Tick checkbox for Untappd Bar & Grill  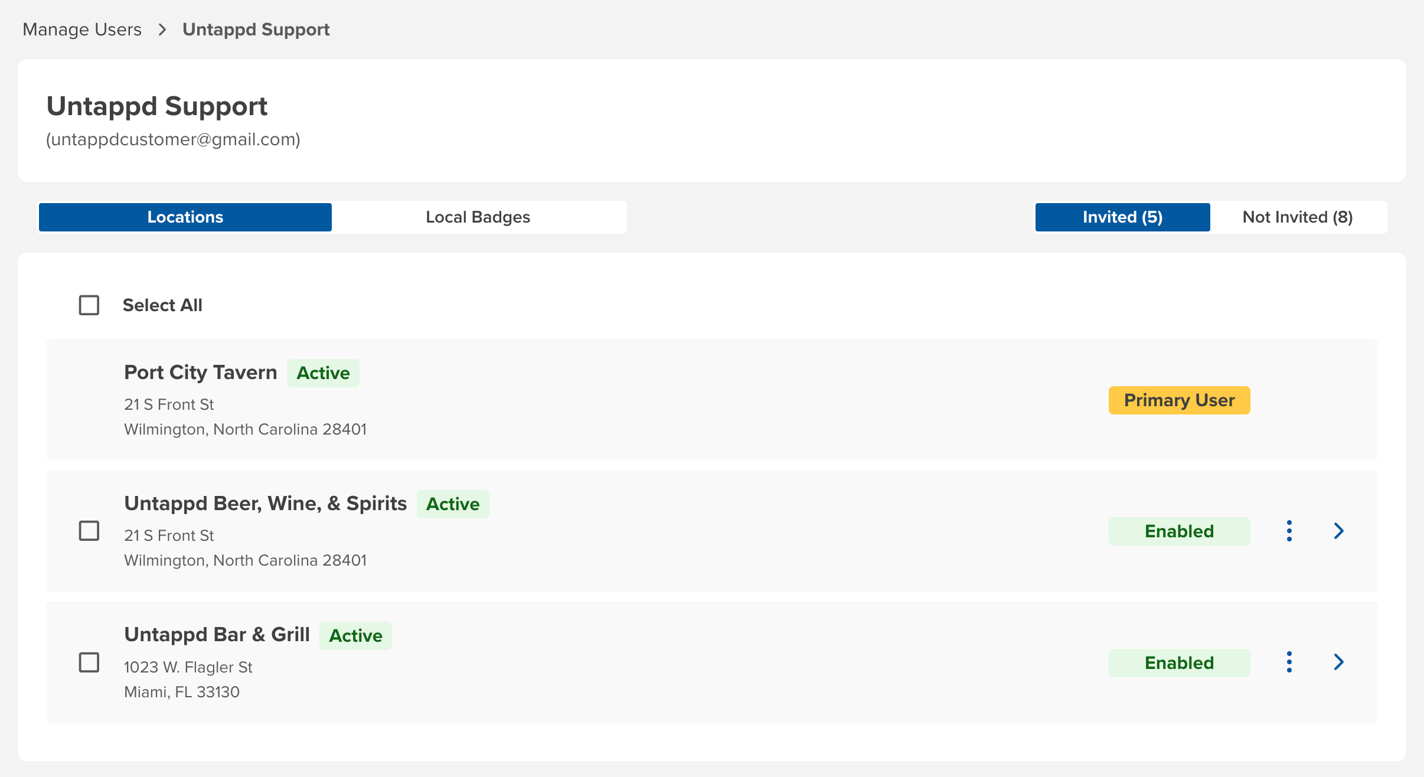[x=89, y=662]
